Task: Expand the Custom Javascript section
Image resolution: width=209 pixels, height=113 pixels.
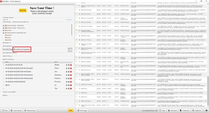Action: click(x=9, y=92)
